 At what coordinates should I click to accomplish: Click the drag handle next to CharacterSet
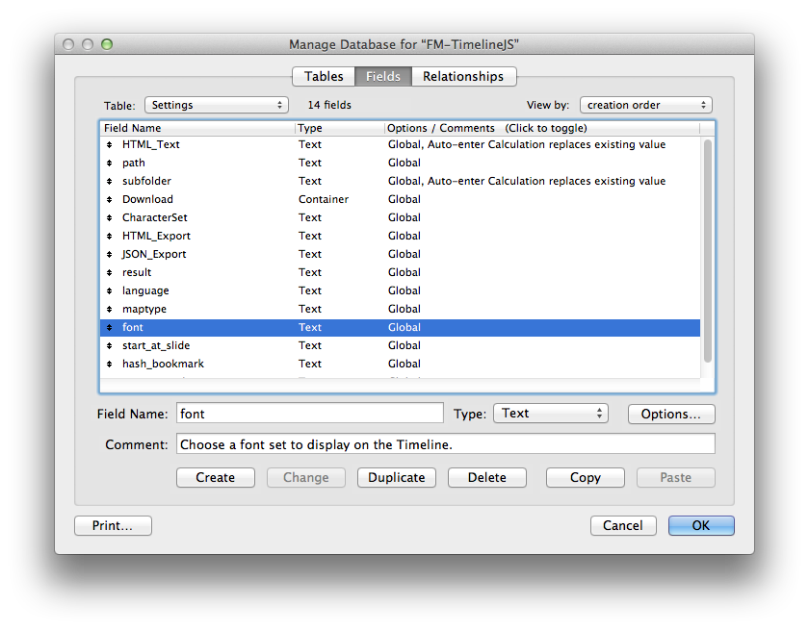click(110, 218)
